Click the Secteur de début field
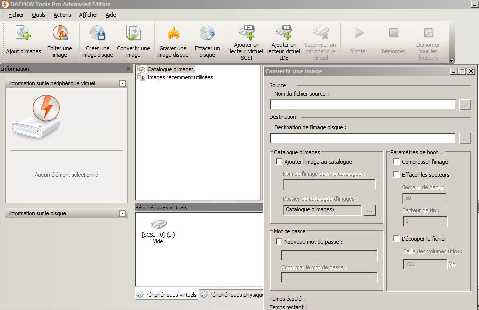The height and width of the screenshot is (310, 479). pos(425,198)
